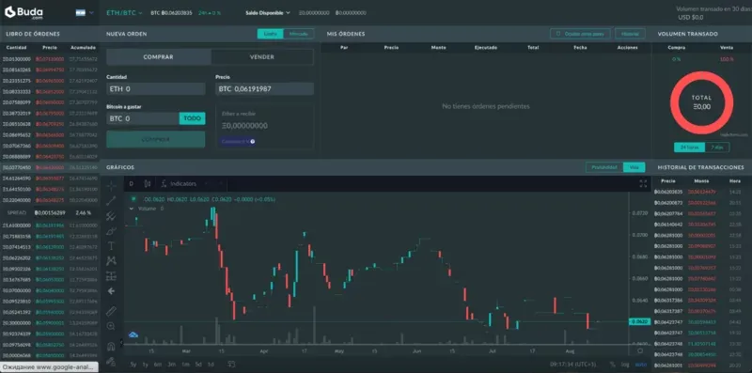Focus the Precio BTC input field
Viewport: 752px width, 373px height.
(265, 88)
